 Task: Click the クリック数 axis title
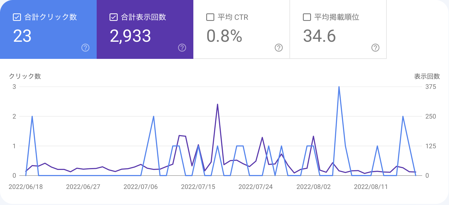tap(25, 76)
